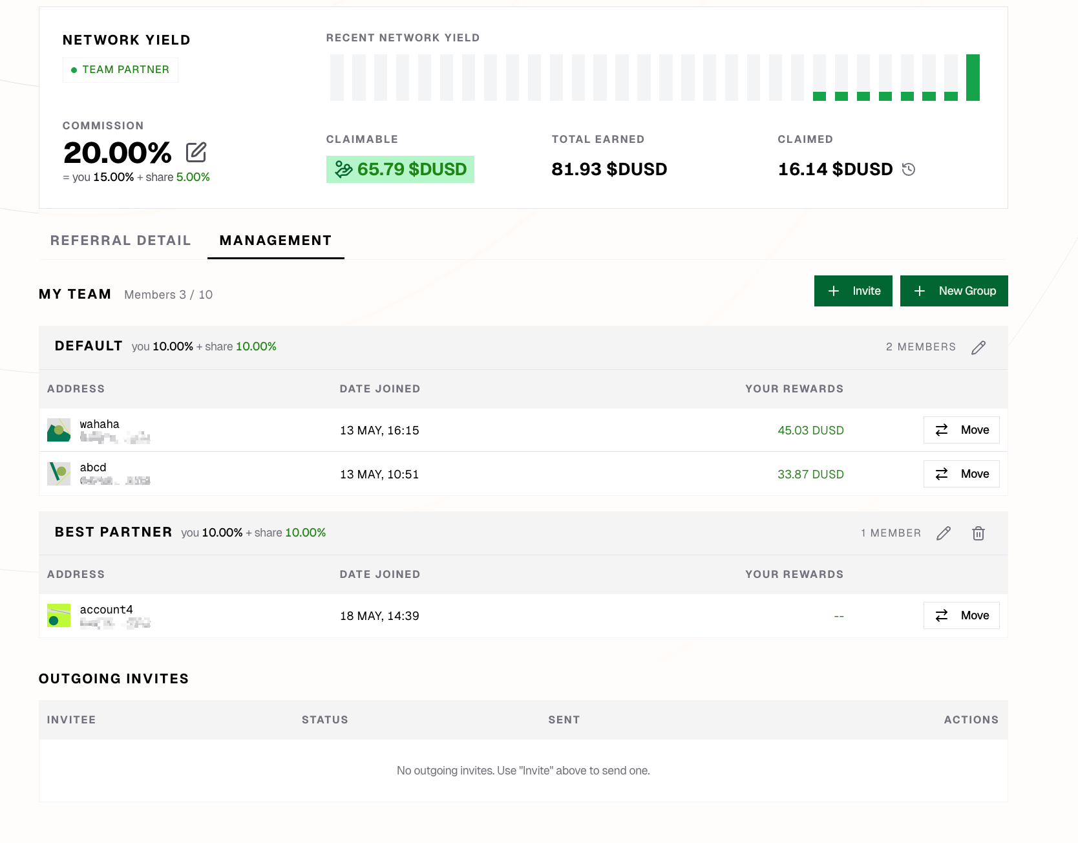1078x843 pixels.
Task: Click the 81.93 $DUSD total earned value
Action: coord(609,169)
